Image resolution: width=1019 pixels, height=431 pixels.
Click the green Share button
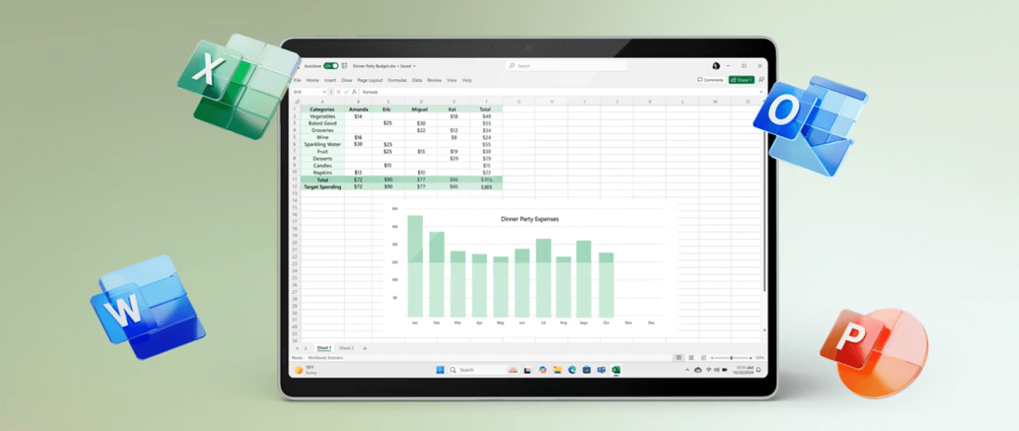[x=741, y=80]
